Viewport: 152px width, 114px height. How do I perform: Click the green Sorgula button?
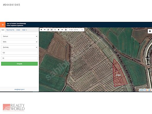click(x=19, y=64)
